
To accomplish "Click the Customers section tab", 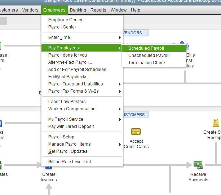I will coord(136,115).
